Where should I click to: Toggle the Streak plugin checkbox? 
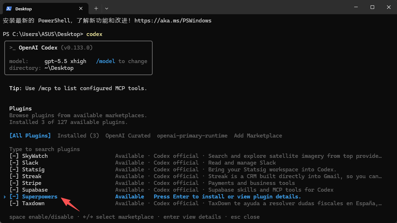pyautogui.click(x=14, y=176)
